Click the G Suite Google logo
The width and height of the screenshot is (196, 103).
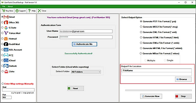click(x=6, y=28)
